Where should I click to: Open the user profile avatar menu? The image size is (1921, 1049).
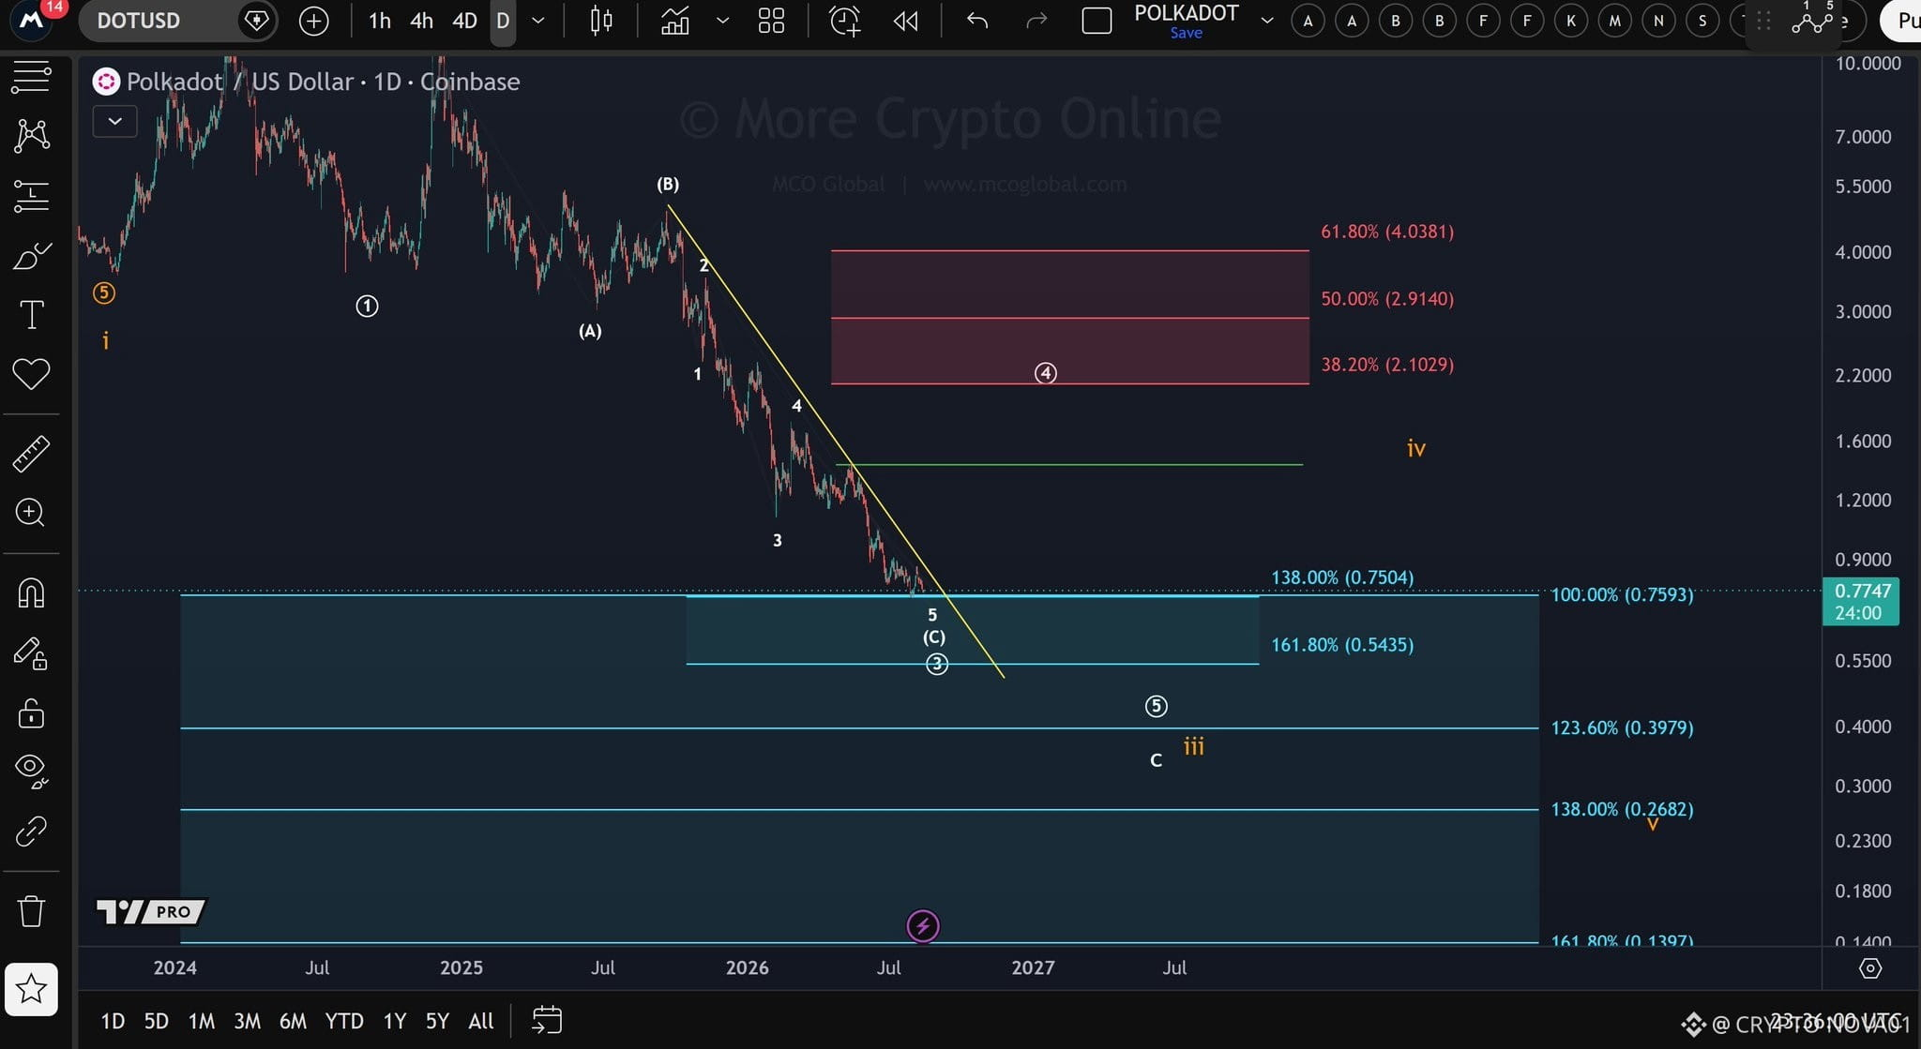pos(31,20)
